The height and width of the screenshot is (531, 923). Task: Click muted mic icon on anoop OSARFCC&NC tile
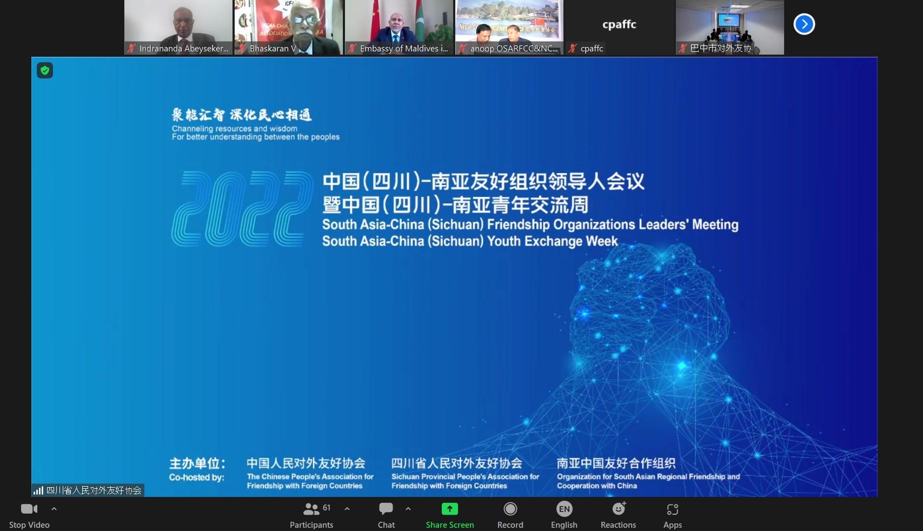(x=462, y=48)
